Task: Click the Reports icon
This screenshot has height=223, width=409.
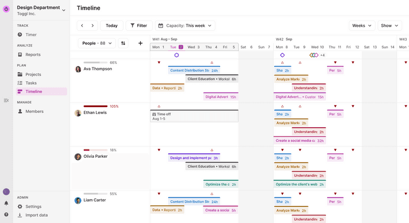Action: [x=20, y=54]
